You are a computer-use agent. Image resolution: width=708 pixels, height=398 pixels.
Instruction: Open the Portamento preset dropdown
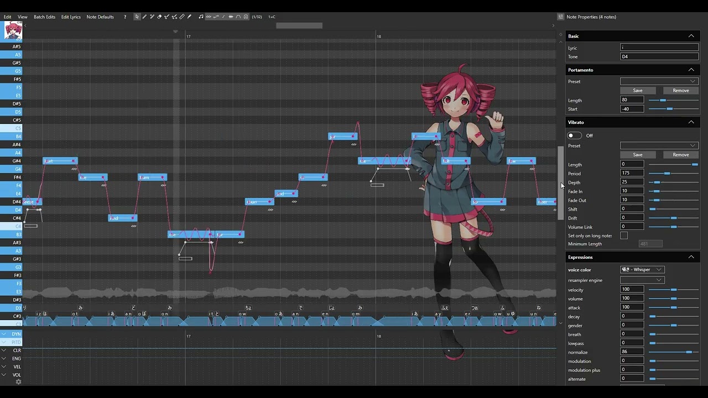click(x=659, y=81)
